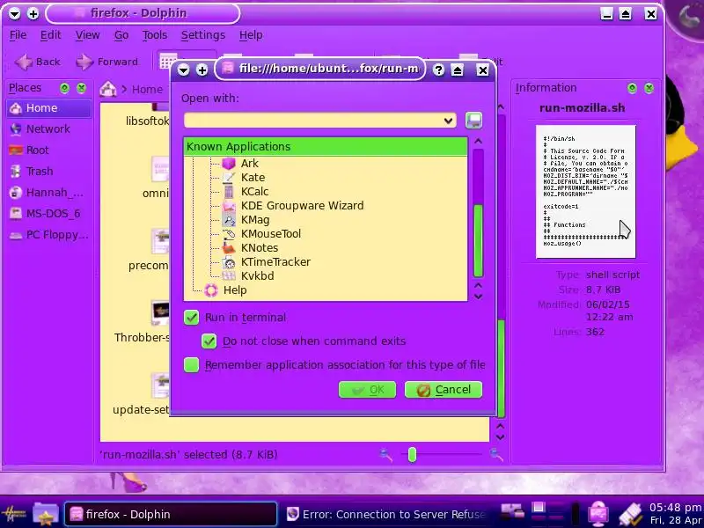Click the dialog's What's This help button
Viewport: 704px width, 528px height.
point(438,70)
